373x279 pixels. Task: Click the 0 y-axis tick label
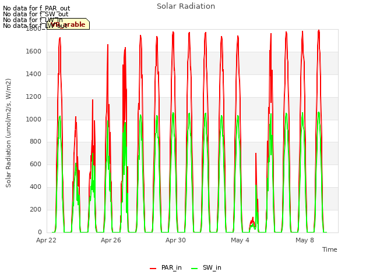coord(40,232)
